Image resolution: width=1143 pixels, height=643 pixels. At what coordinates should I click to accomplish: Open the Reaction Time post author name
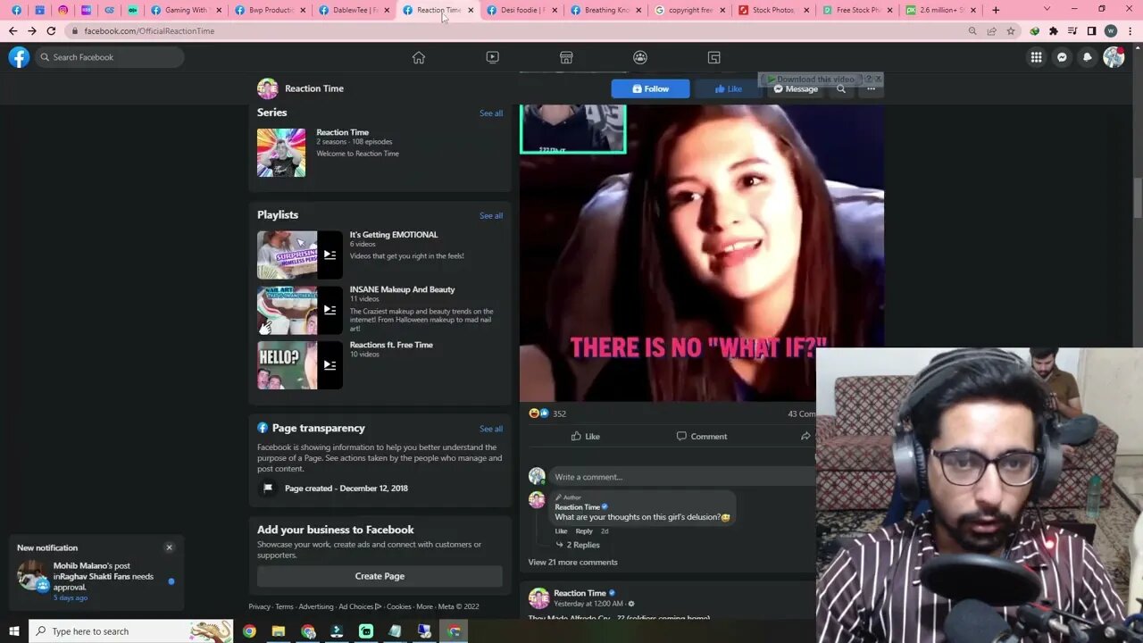[x=580, y=593]
